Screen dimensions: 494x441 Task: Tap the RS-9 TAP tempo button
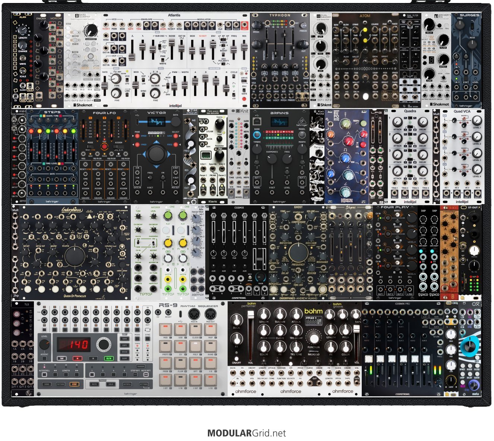61,359
